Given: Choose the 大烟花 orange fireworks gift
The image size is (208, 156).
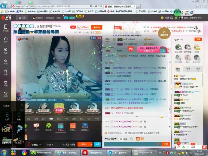Looking at the screenshot, I should pos(73,127).
